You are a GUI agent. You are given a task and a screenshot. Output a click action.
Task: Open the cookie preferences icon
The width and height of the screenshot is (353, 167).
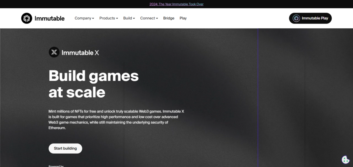coord(345,159)
